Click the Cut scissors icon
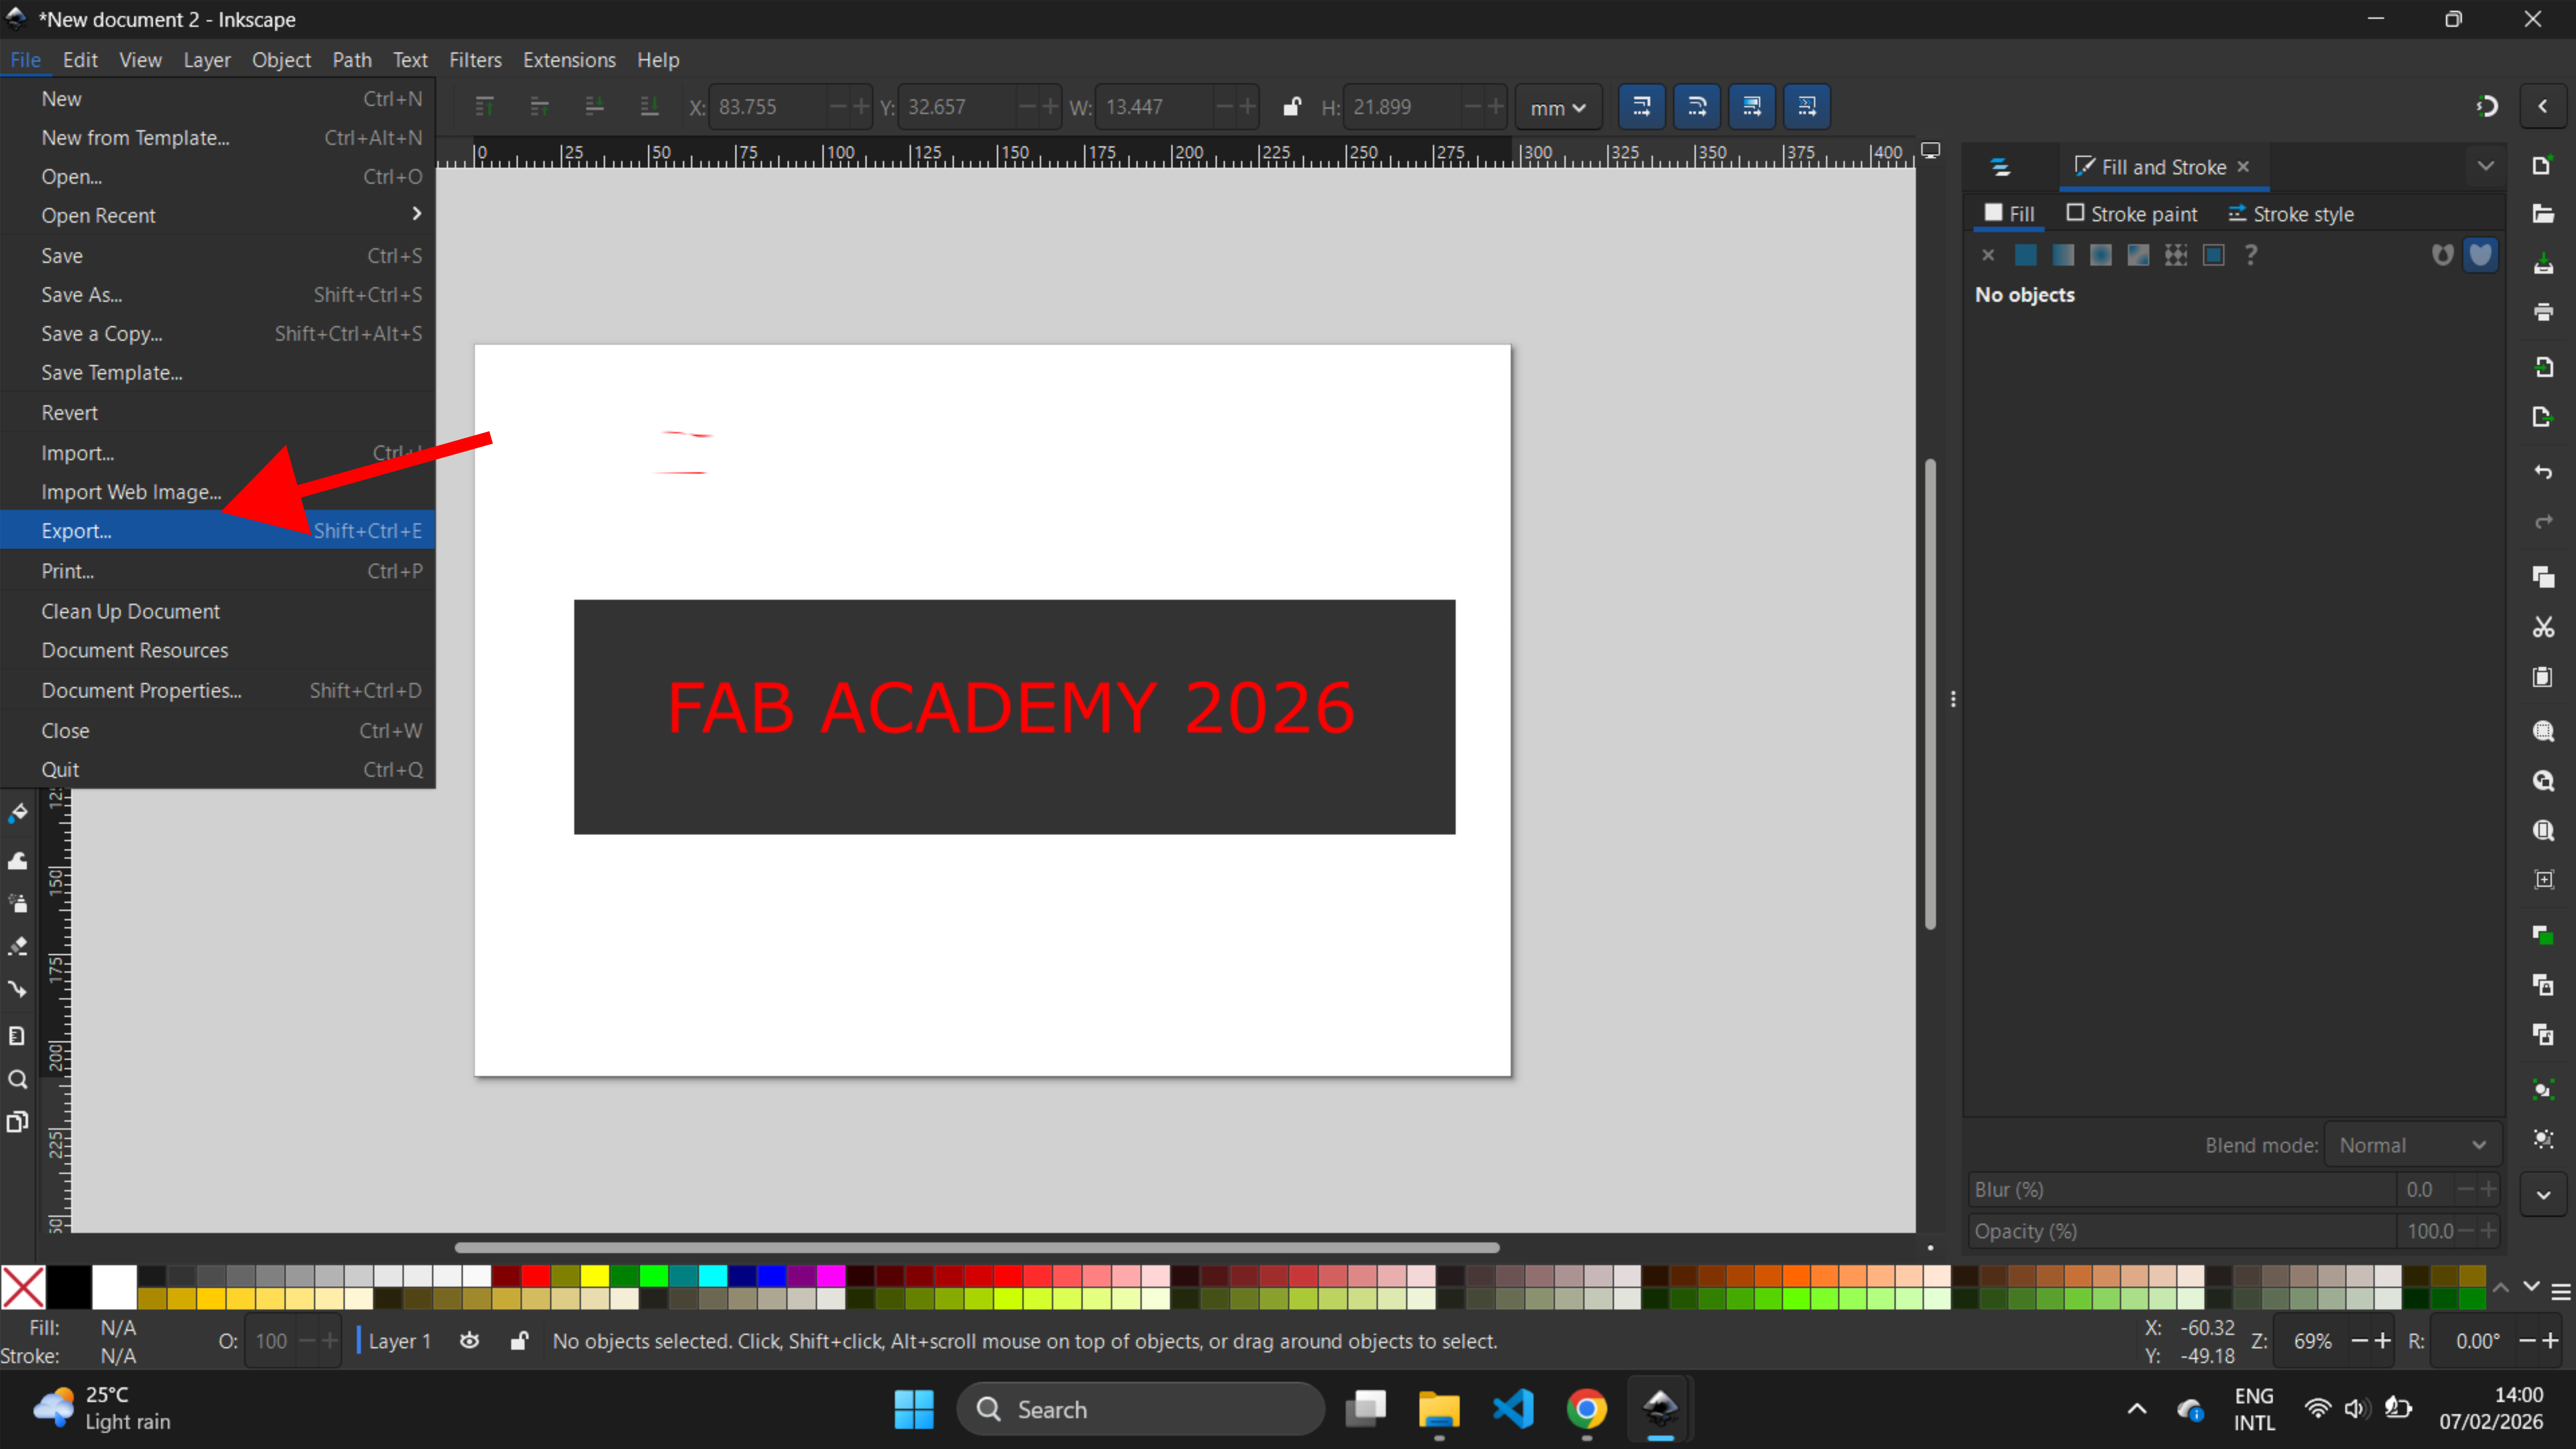The height and width of the screenshot is (1449, 2576). (x=2543, y=627)
